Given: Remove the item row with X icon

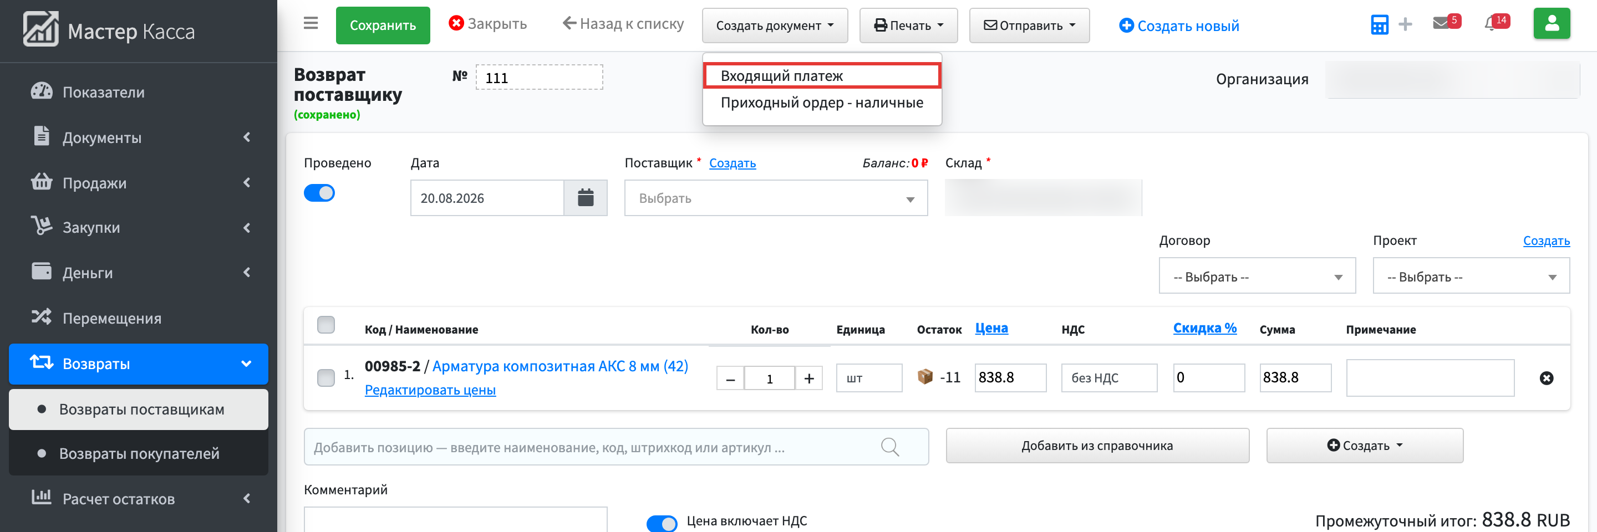Looking at the screenshot, I should click(1546, 378).
